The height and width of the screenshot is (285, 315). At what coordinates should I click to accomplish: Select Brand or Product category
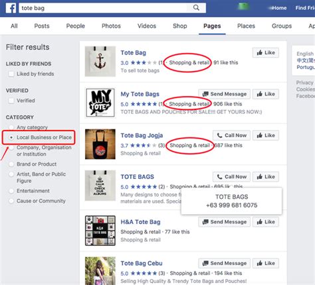(11, 164)
